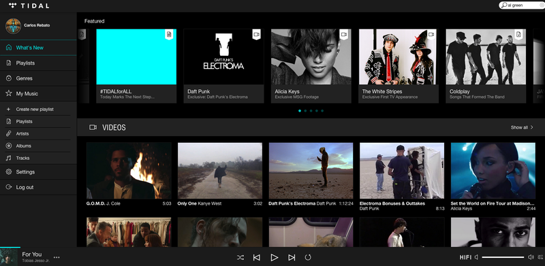Click Featured section heading
545x266 pixels.
pos(94,21)
